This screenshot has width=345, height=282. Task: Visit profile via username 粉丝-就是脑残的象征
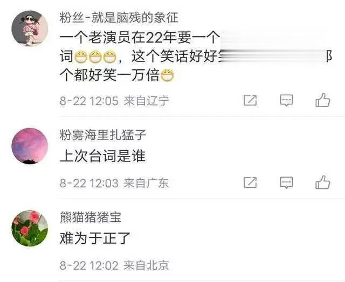pyautogui.click(x=119, y=18)
